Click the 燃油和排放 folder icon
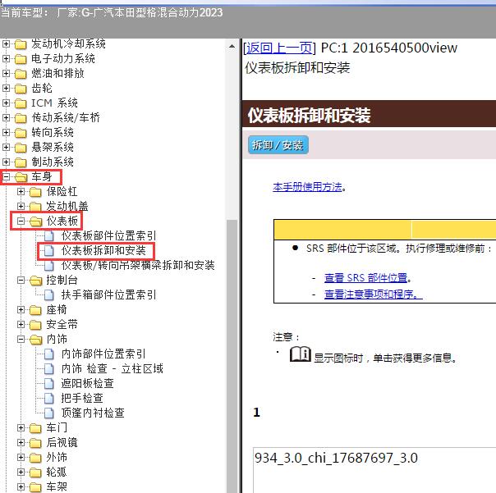The width and height of the screenshot is (496, 493). tap(21, 74)
